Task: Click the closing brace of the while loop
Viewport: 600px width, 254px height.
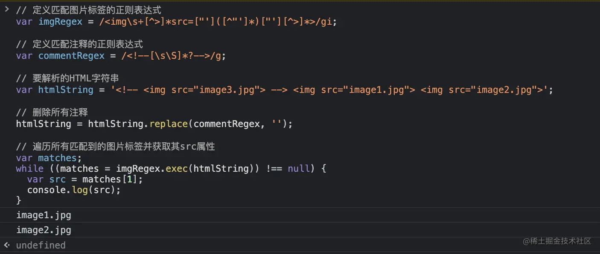Action: point(19,200)
